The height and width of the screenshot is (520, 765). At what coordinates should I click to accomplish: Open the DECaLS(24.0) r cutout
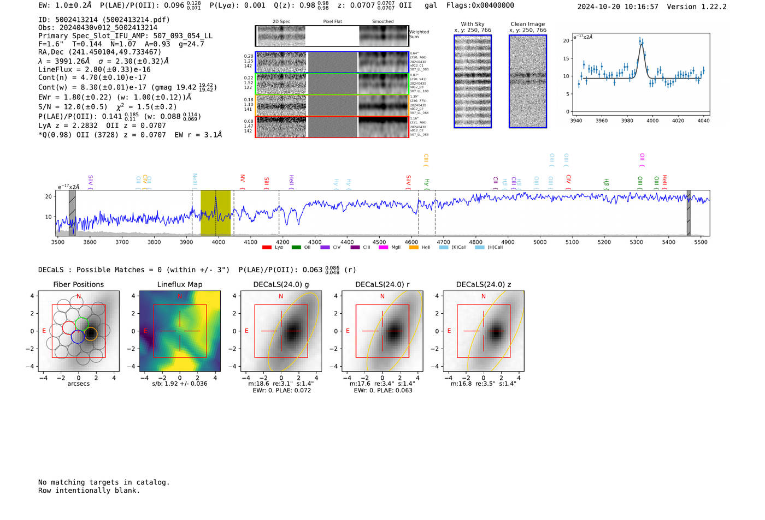[x=382, y=331]
